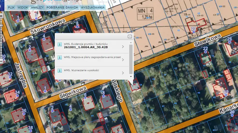Click the zoom in plus button
Image resolution: width=238 pixels, height=133 pixels.
[x=1, y=16]
